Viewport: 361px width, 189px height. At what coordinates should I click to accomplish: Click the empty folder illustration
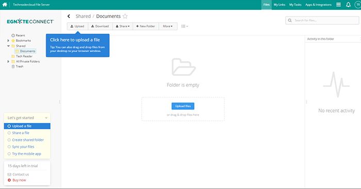184,67
